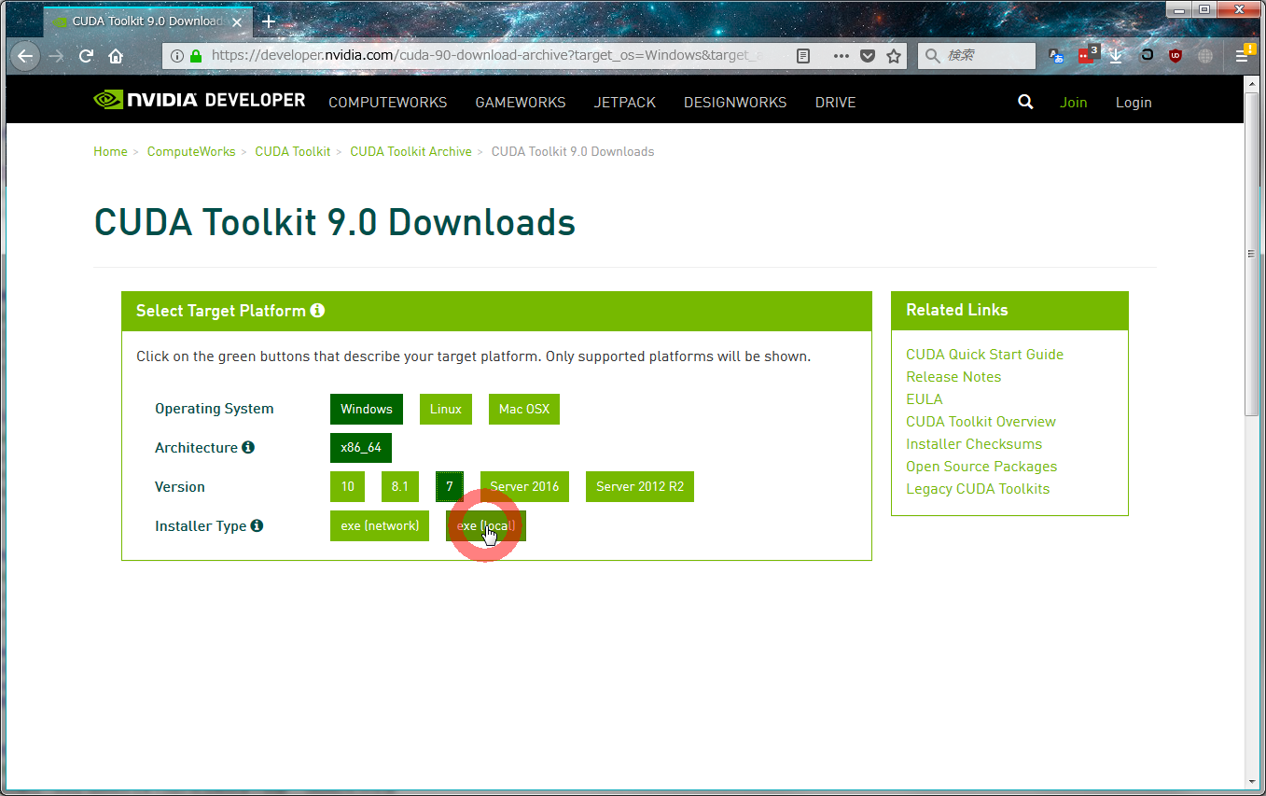Open the page actions three-dots menu
The height and width of the screenshot is (796, 1266).
click(842, 56)
